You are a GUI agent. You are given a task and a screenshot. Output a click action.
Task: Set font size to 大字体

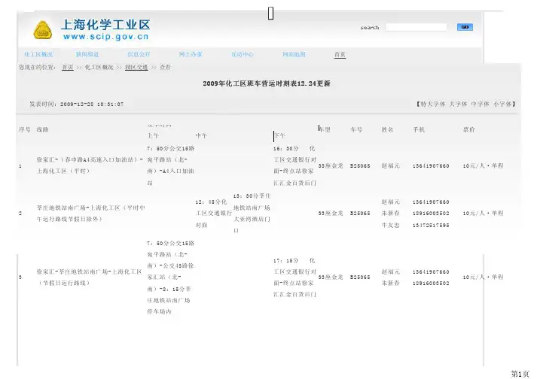458,103
